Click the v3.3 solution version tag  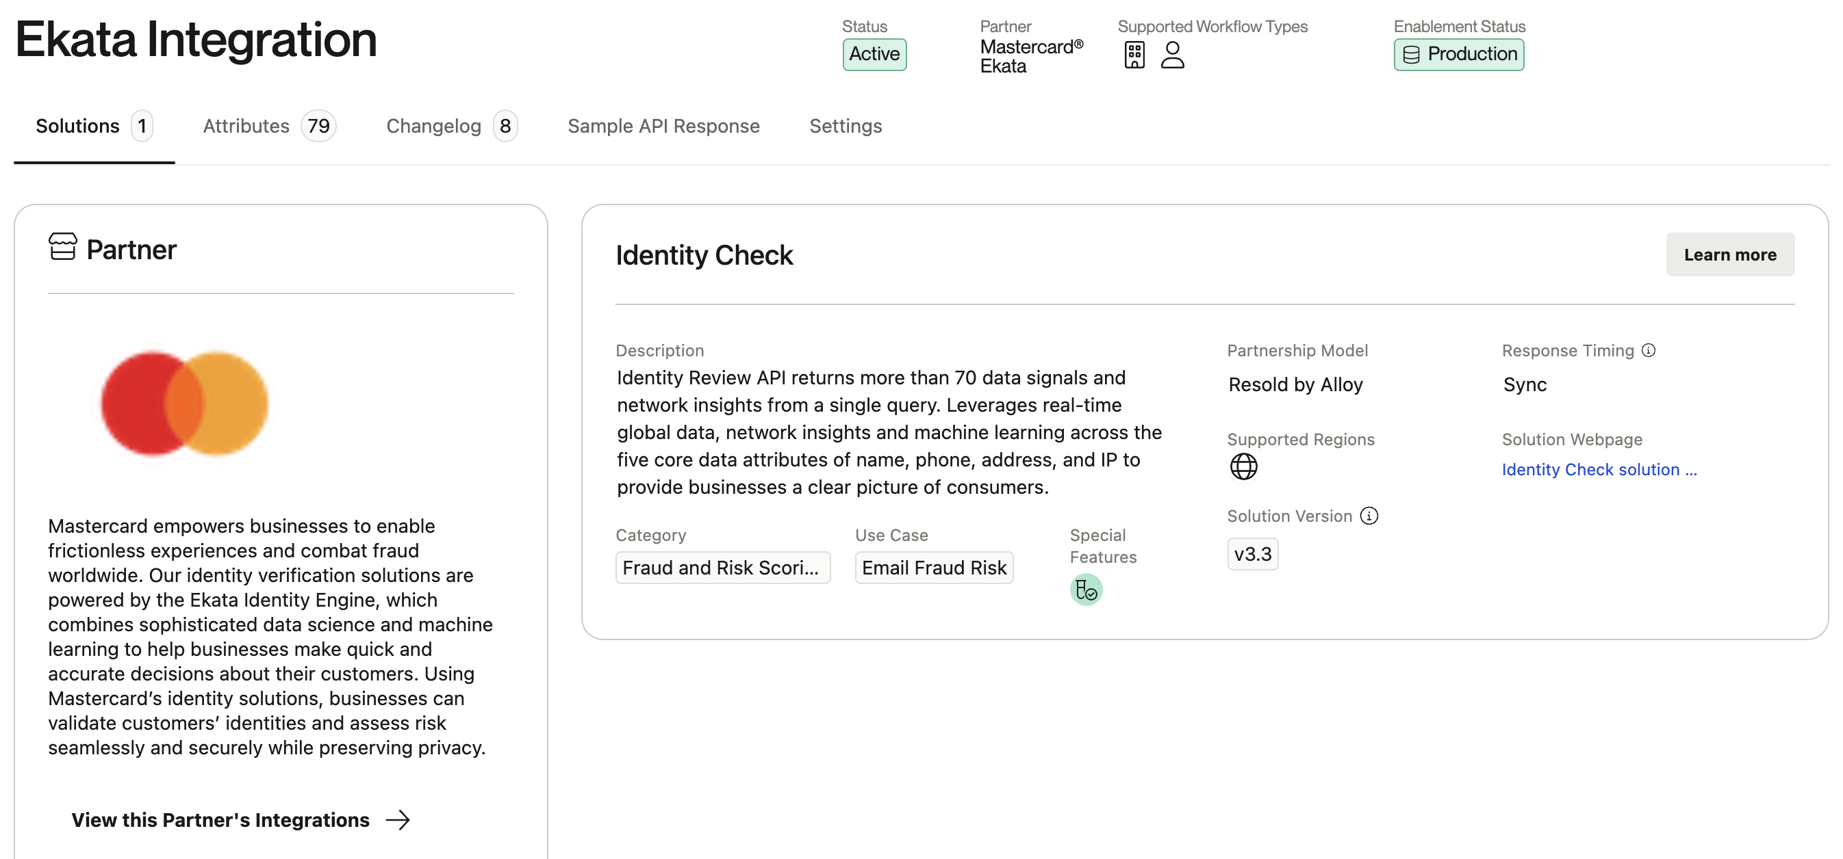1252,555
